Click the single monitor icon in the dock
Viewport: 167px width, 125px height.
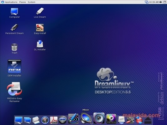[18, 120]
